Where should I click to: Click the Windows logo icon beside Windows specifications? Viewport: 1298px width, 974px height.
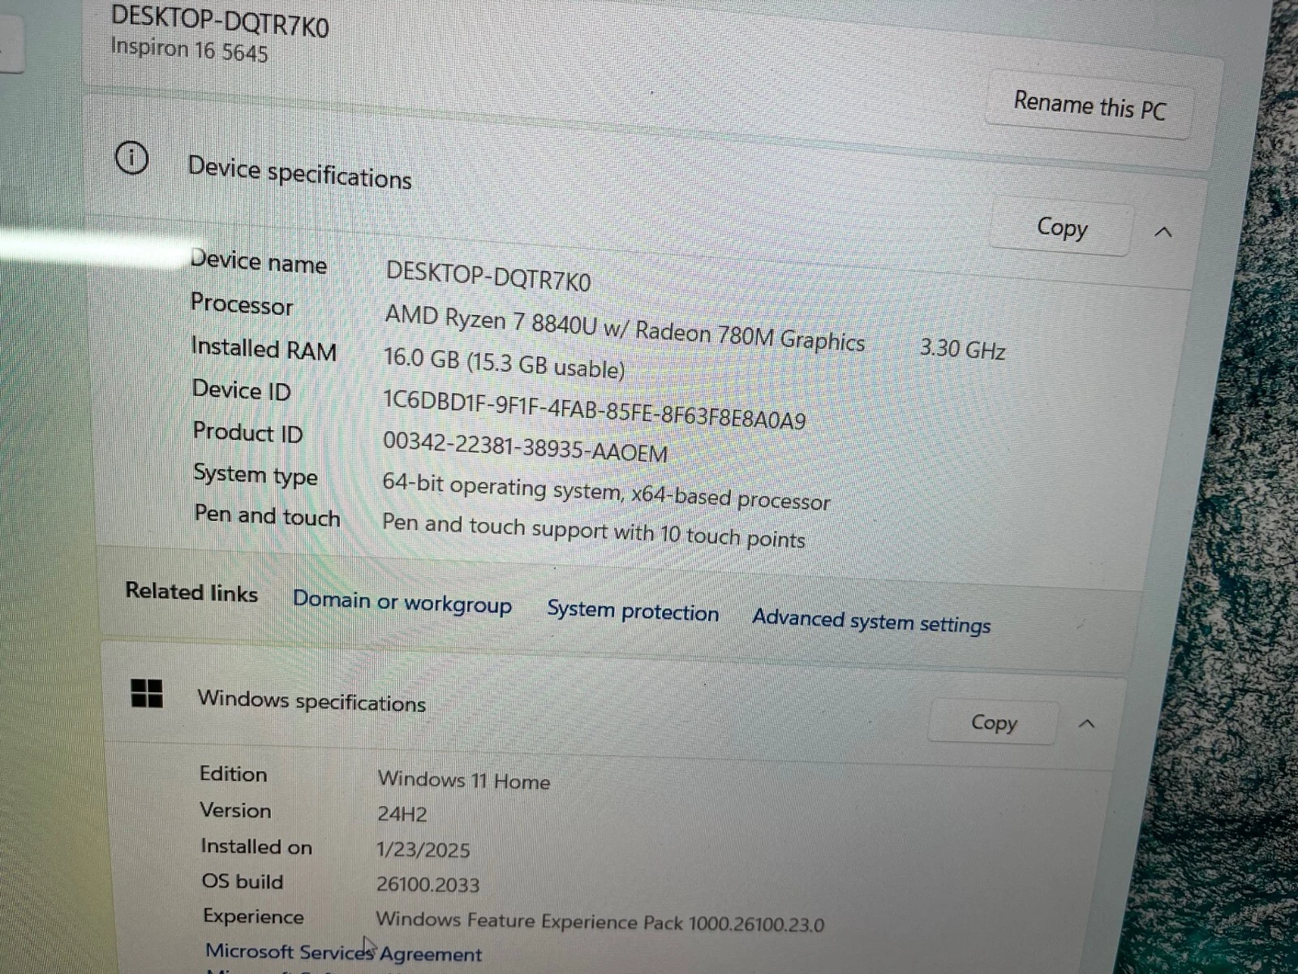pyautogui.click(x=147, y=693)
